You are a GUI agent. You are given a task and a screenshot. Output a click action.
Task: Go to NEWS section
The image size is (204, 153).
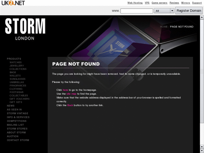click(x=11, y=106)
